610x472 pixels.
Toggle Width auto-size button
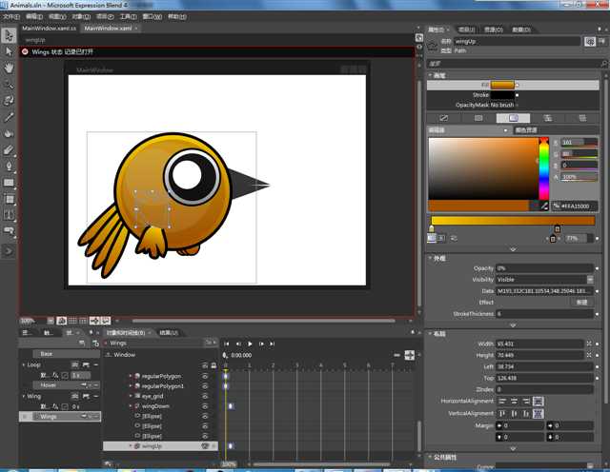[589, 344]
